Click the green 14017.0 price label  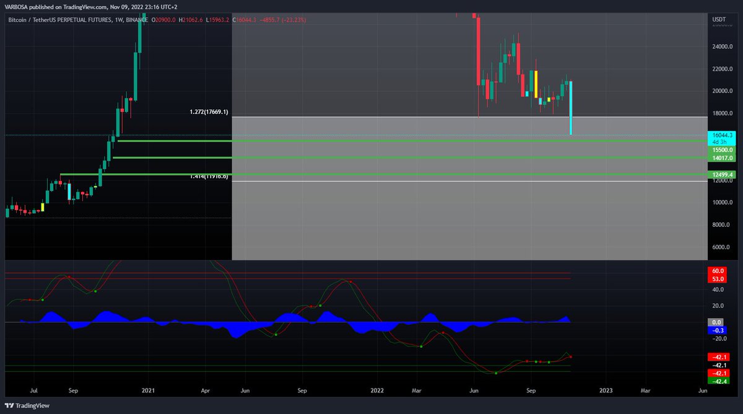point(723,158)
